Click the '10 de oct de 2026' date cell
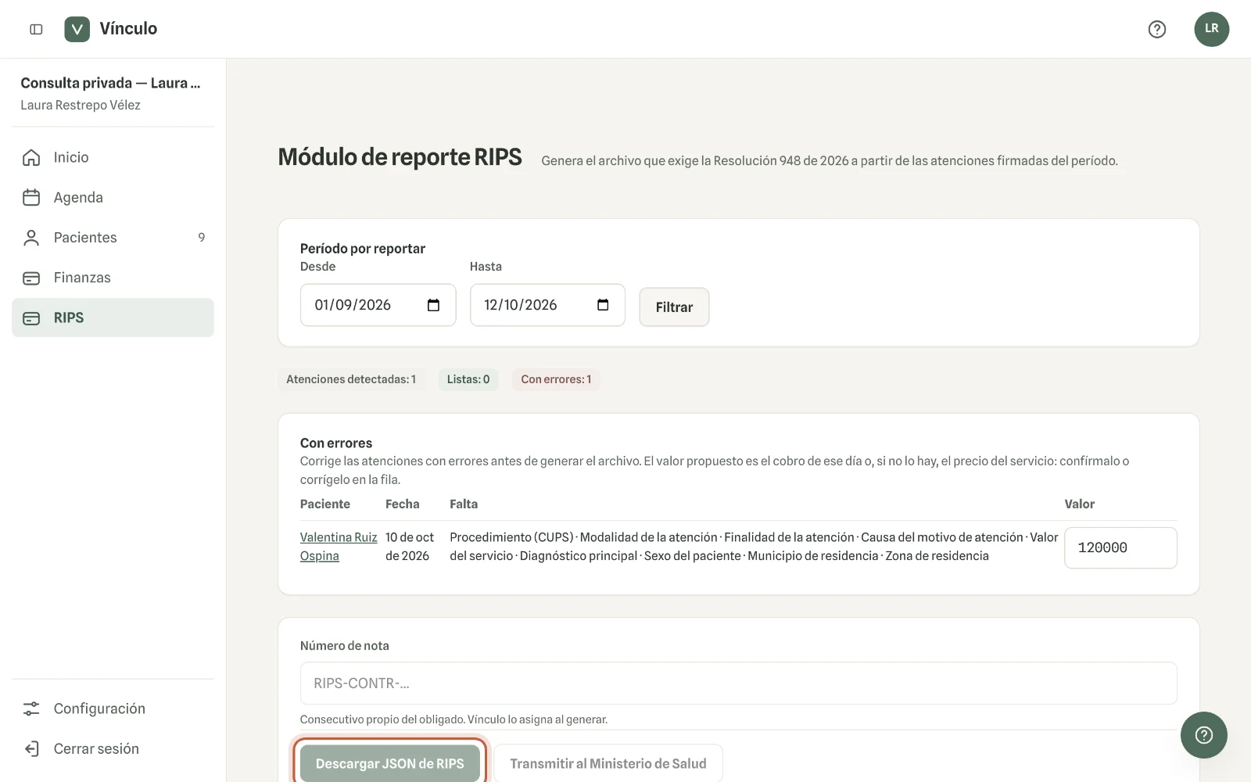 pyautogui.click(x=410, y=547)
